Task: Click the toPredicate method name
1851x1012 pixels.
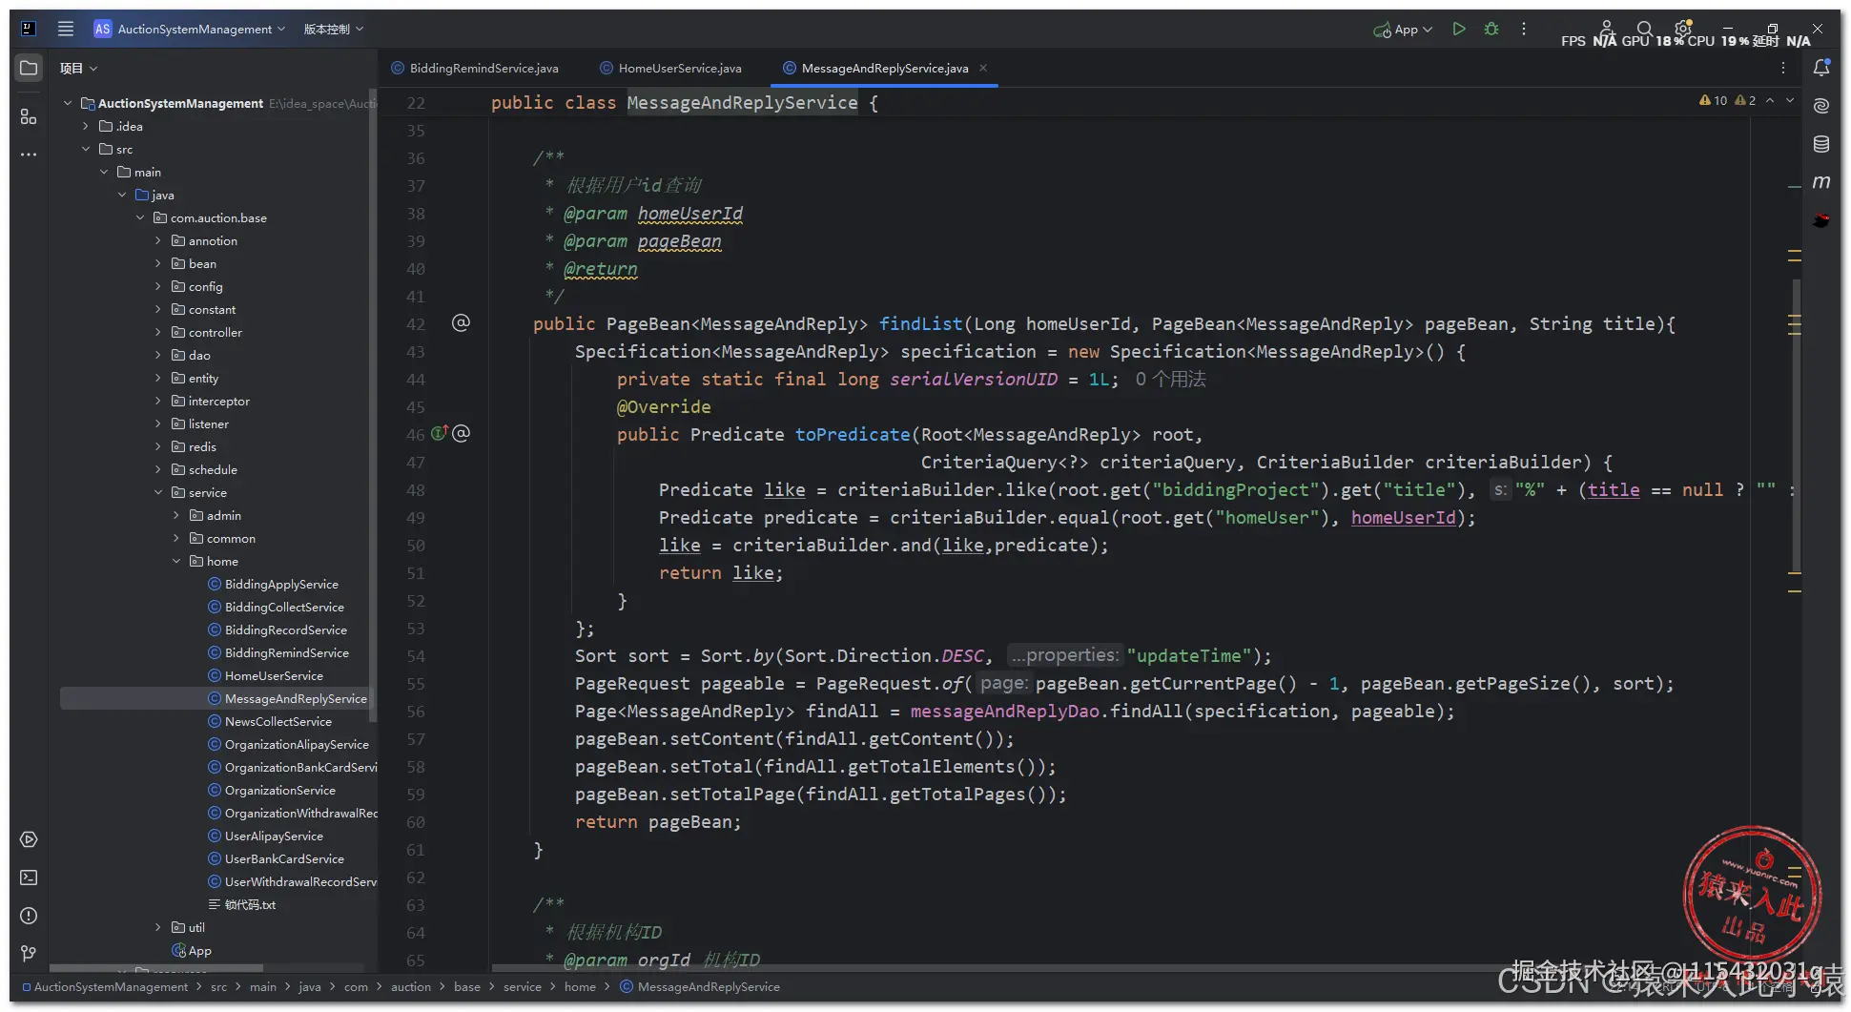Action: click(853, 434)
